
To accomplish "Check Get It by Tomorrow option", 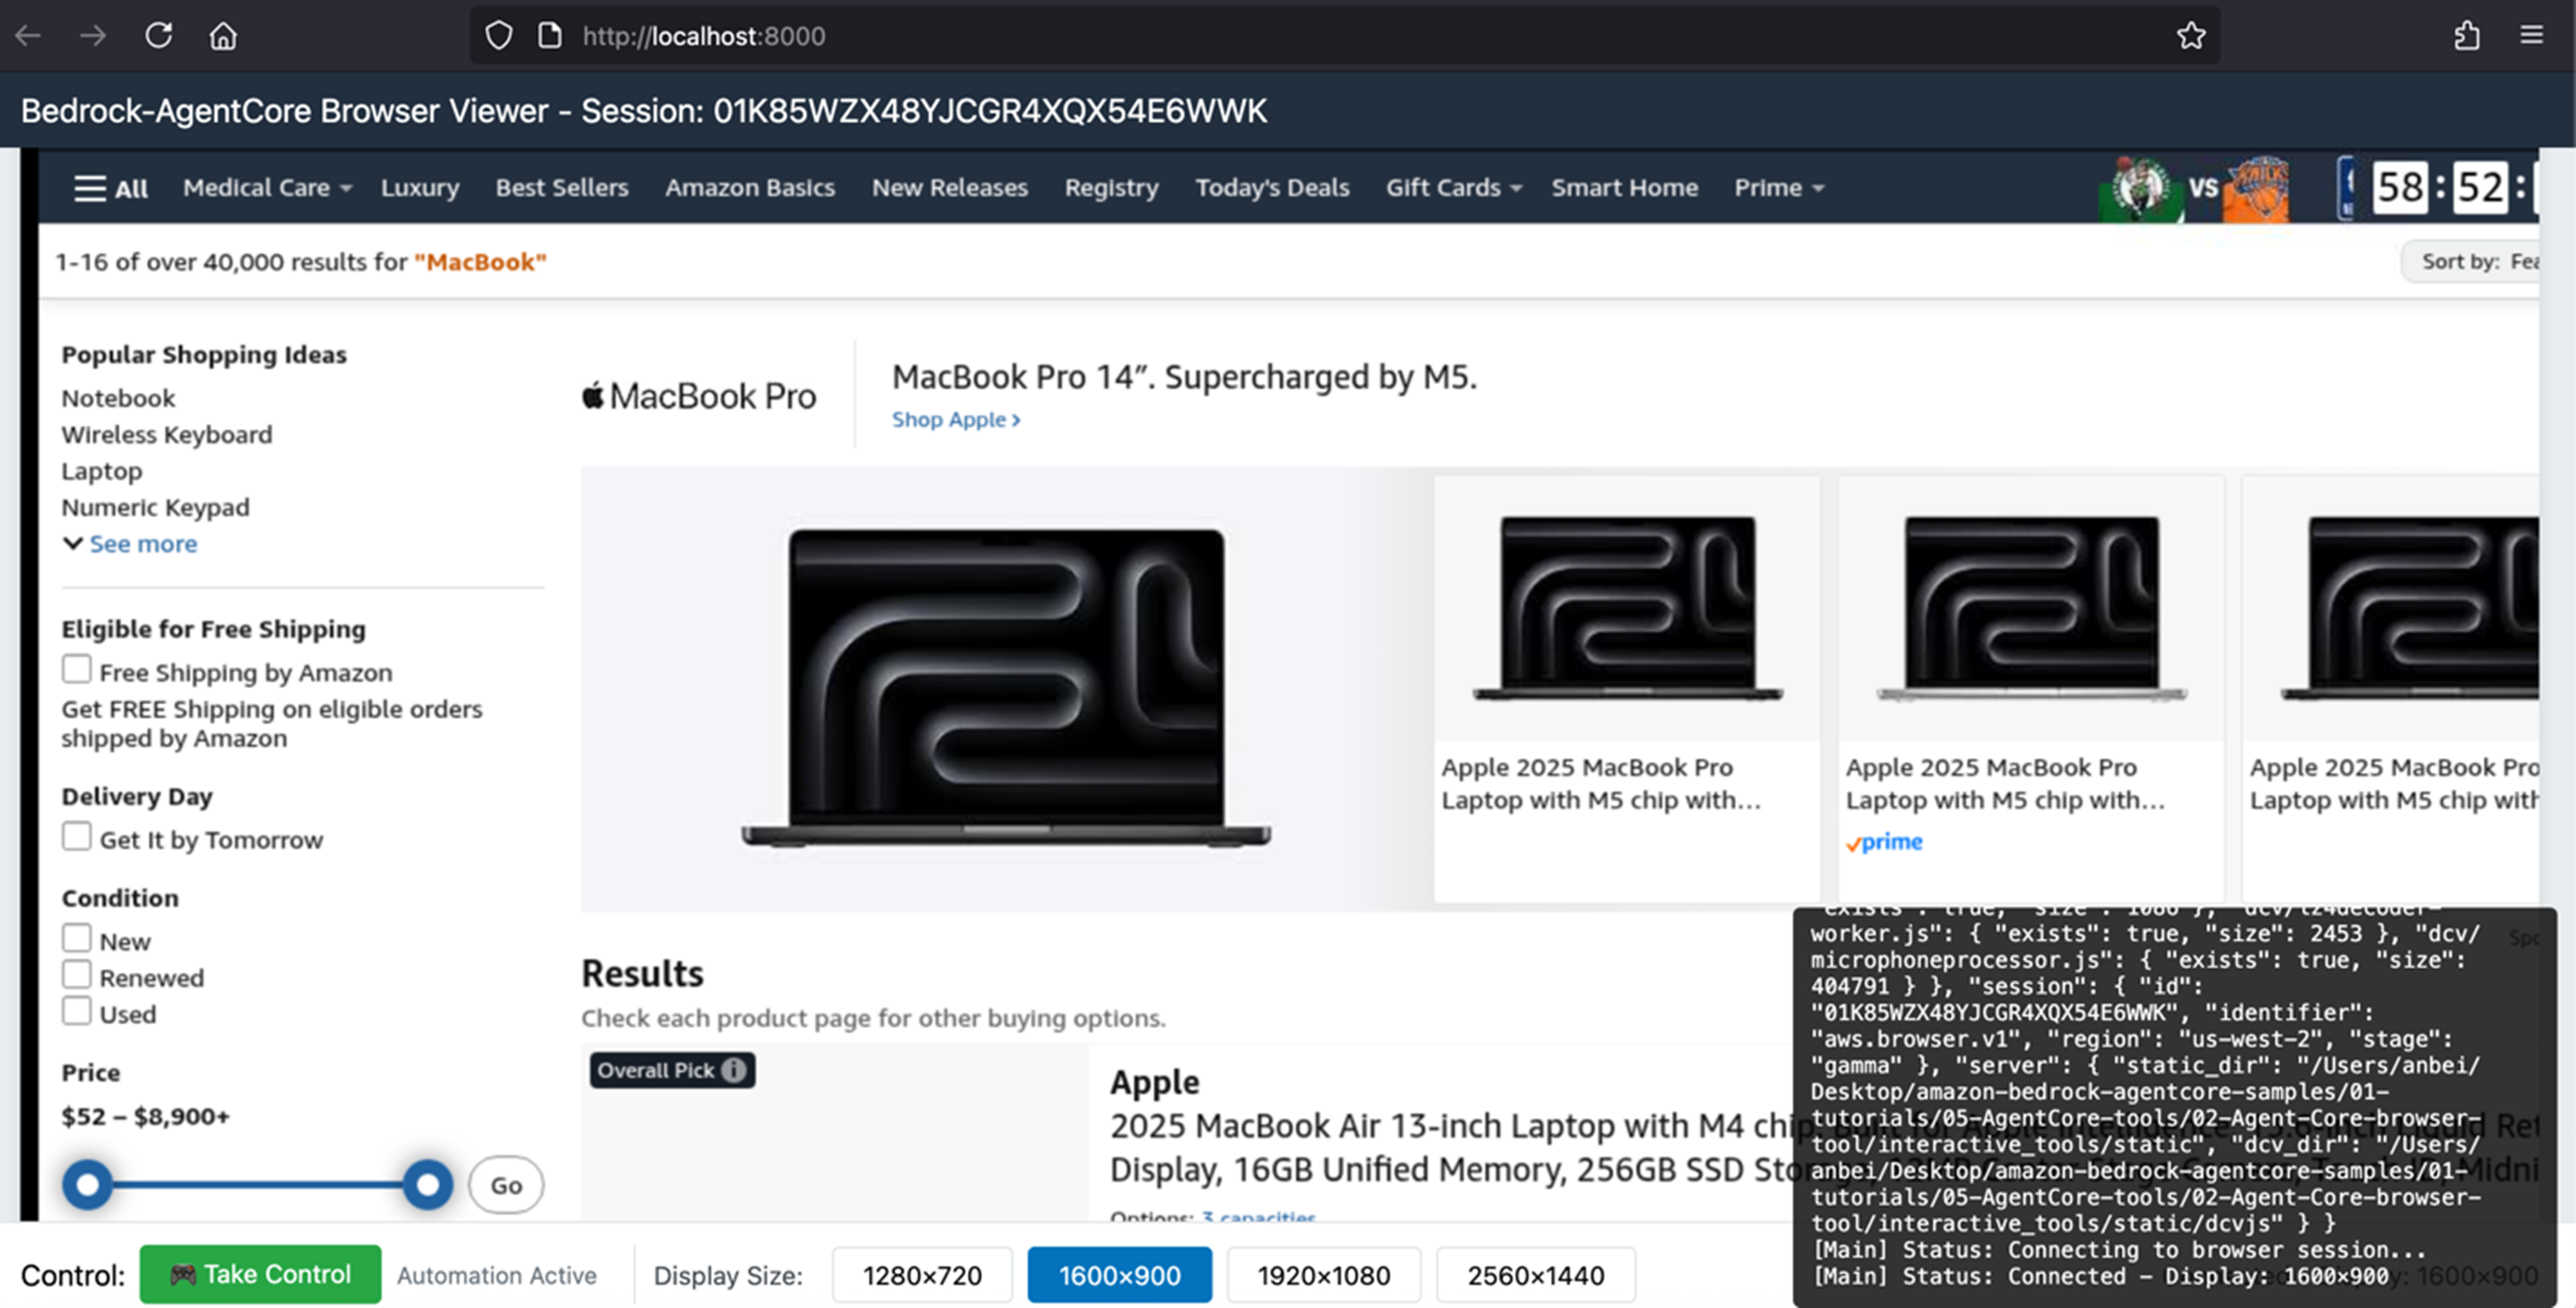I will (x=77, y=836).
